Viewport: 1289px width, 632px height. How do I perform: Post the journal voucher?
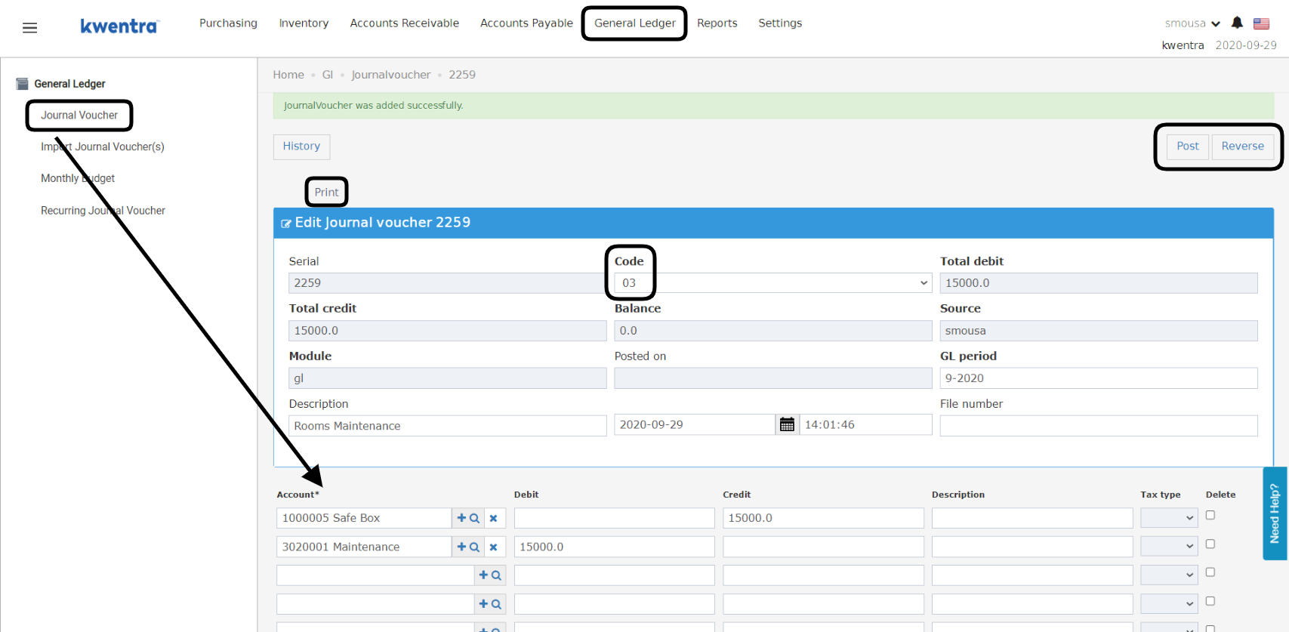[1188, 146]
